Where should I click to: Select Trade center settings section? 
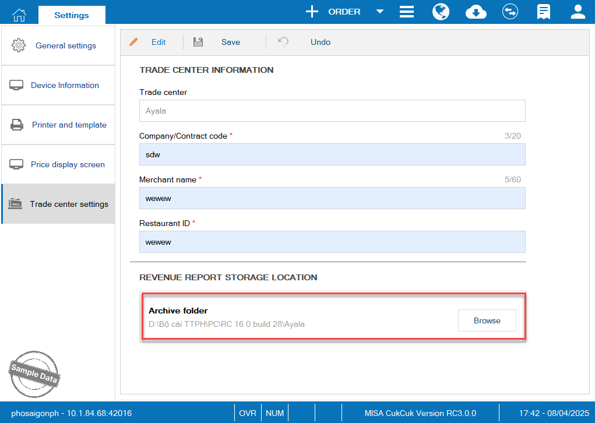tap(58, 204)
